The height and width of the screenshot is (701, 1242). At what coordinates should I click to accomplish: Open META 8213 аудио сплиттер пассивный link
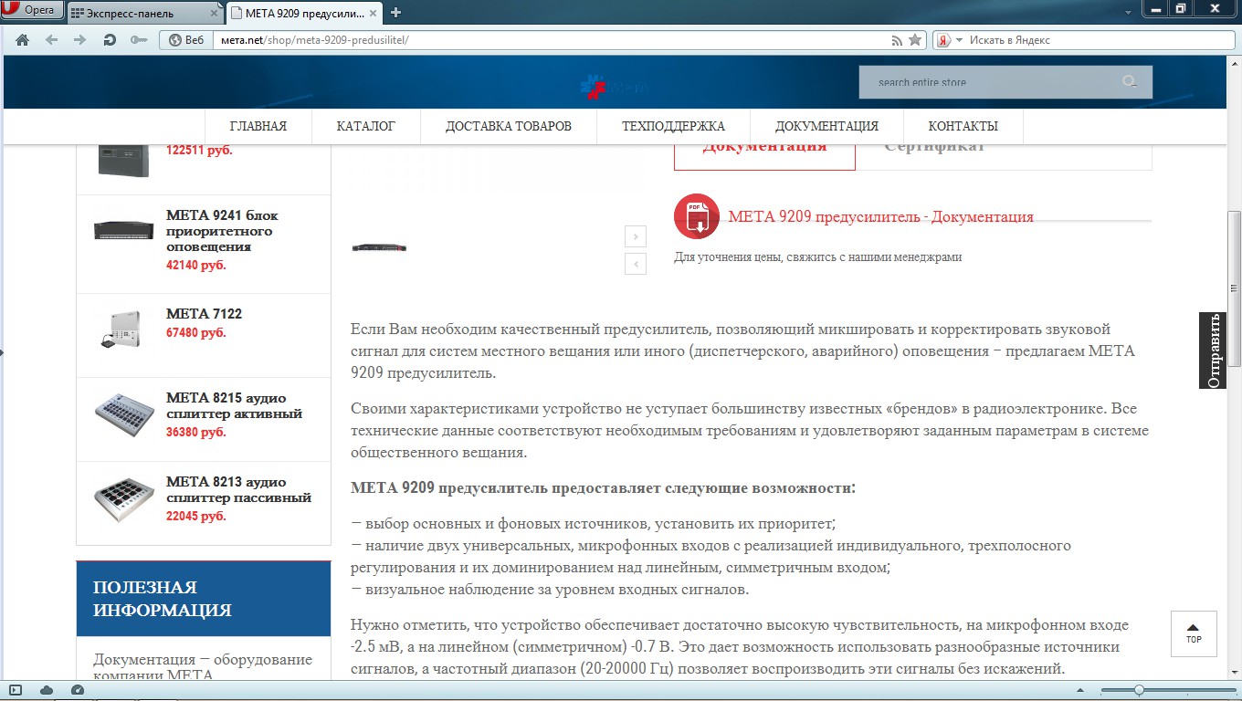pyautogui.click(x=238, y=490)
